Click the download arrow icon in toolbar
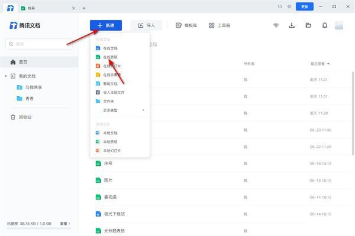The height and width of the screenshot is (236, 355). tap(292, 25)
